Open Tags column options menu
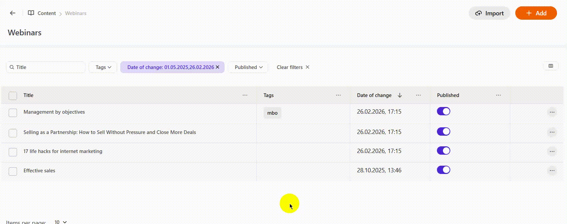Screen dimensions: 567x224 338,95
